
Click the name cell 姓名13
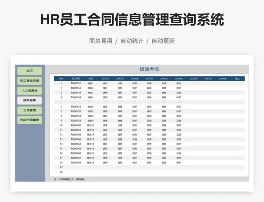pos(91,139)
